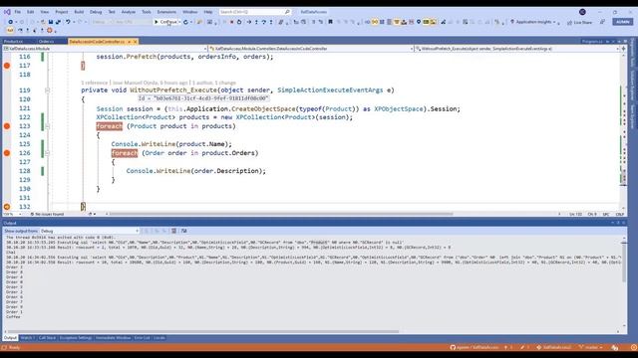Switch to the Exception Settings tab
Screen dimensions: 638x358
(x=76, y=338)
